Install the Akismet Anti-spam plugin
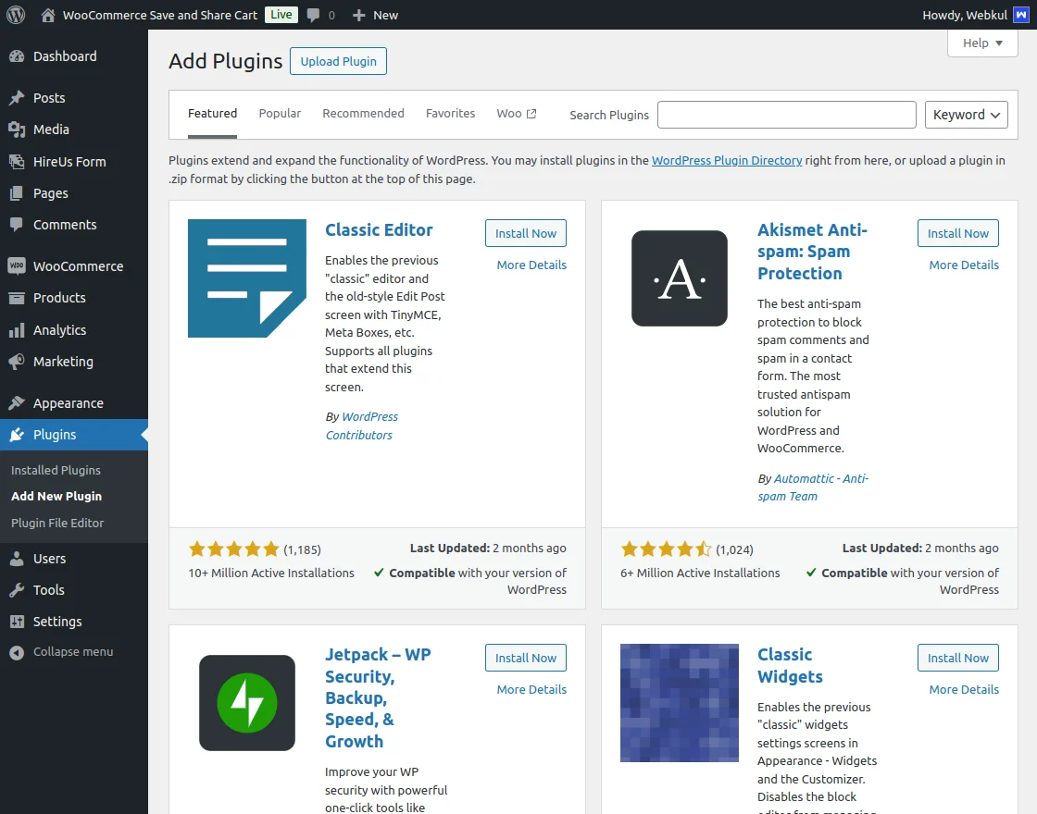This screenshot has height=814, width=1037. pos(957,233)
